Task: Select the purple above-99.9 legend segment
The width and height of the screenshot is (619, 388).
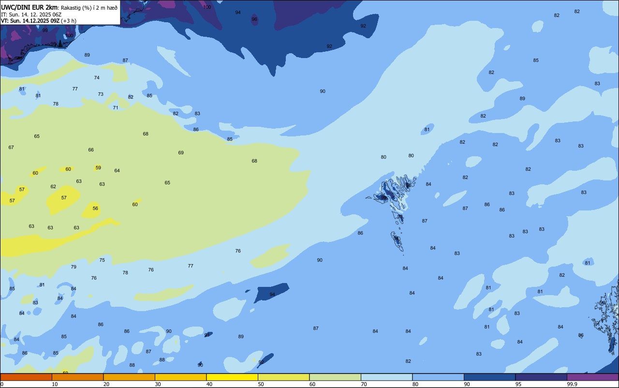Action: 592,377
